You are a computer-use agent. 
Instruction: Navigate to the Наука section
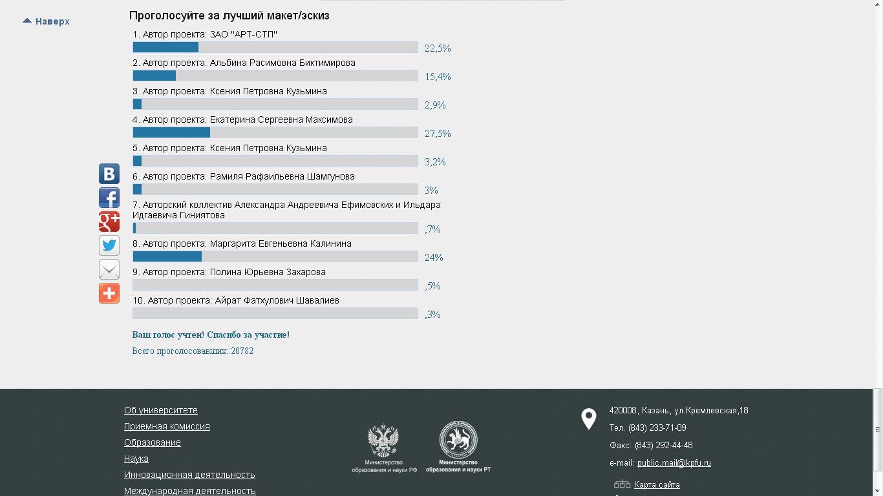(x=136, y=459)
